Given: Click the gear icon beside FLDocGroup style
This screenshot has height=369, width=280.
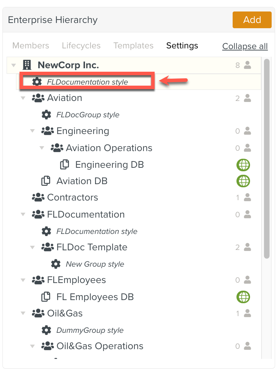Looking at the screenshot, I should tap(46, 115).
